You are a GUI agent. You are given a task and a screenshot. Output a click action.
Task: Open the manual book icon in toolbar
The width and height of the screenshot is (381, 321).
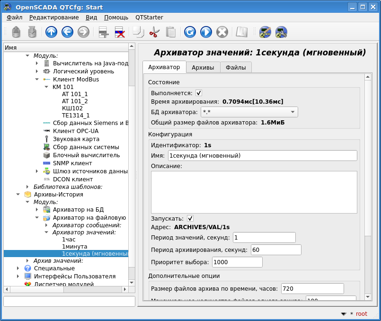[x=241, y=32]
